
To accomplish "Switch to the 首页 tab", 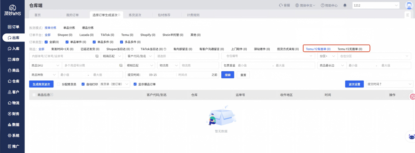I will point(38,15).
